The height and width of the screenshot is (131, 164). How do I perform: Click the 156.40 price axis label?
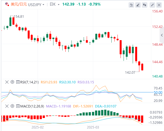157,11
